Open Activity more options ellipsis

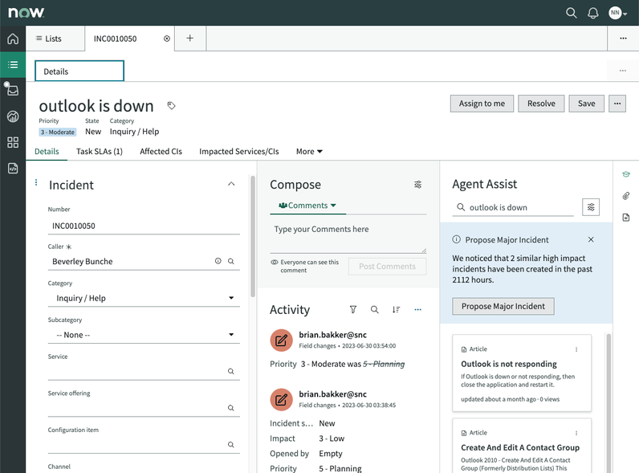[417, 309]
